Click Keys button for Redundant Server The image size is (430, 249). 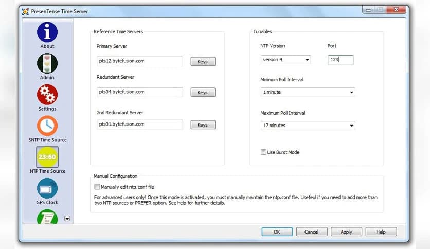click(203, 93)
